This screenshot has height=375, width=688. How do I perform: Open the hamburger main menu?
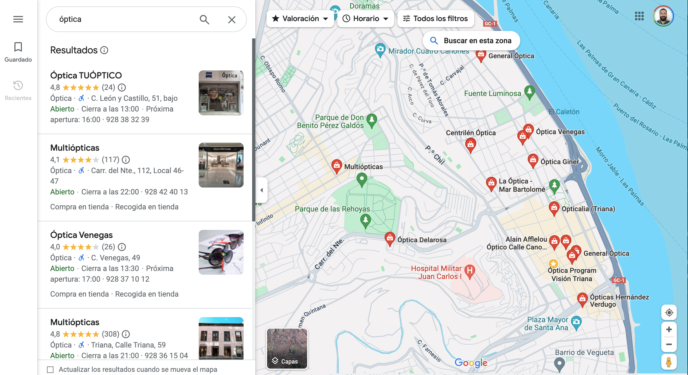[18, 19]
